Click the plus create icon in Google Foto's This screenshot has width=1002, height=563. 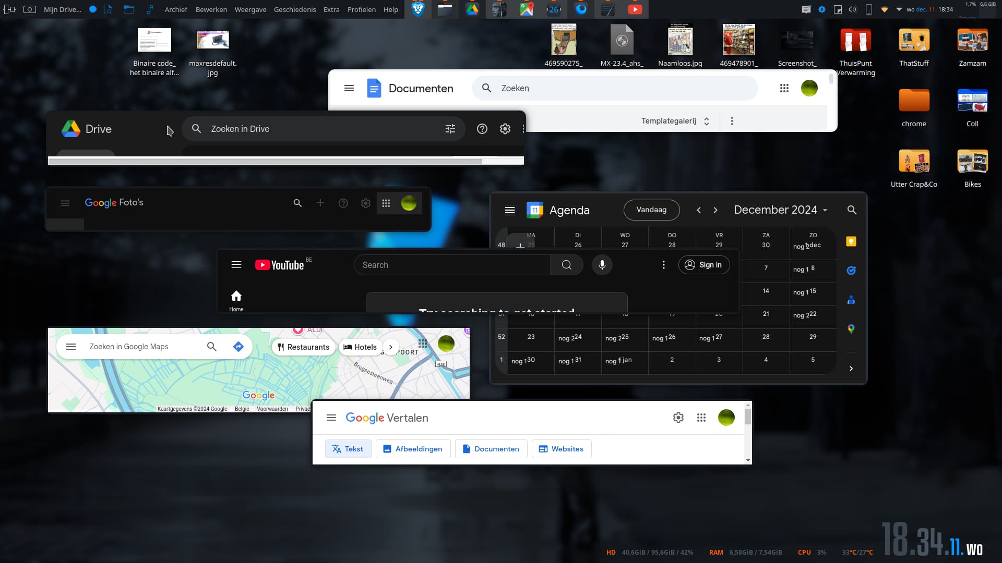pos(320,203)
